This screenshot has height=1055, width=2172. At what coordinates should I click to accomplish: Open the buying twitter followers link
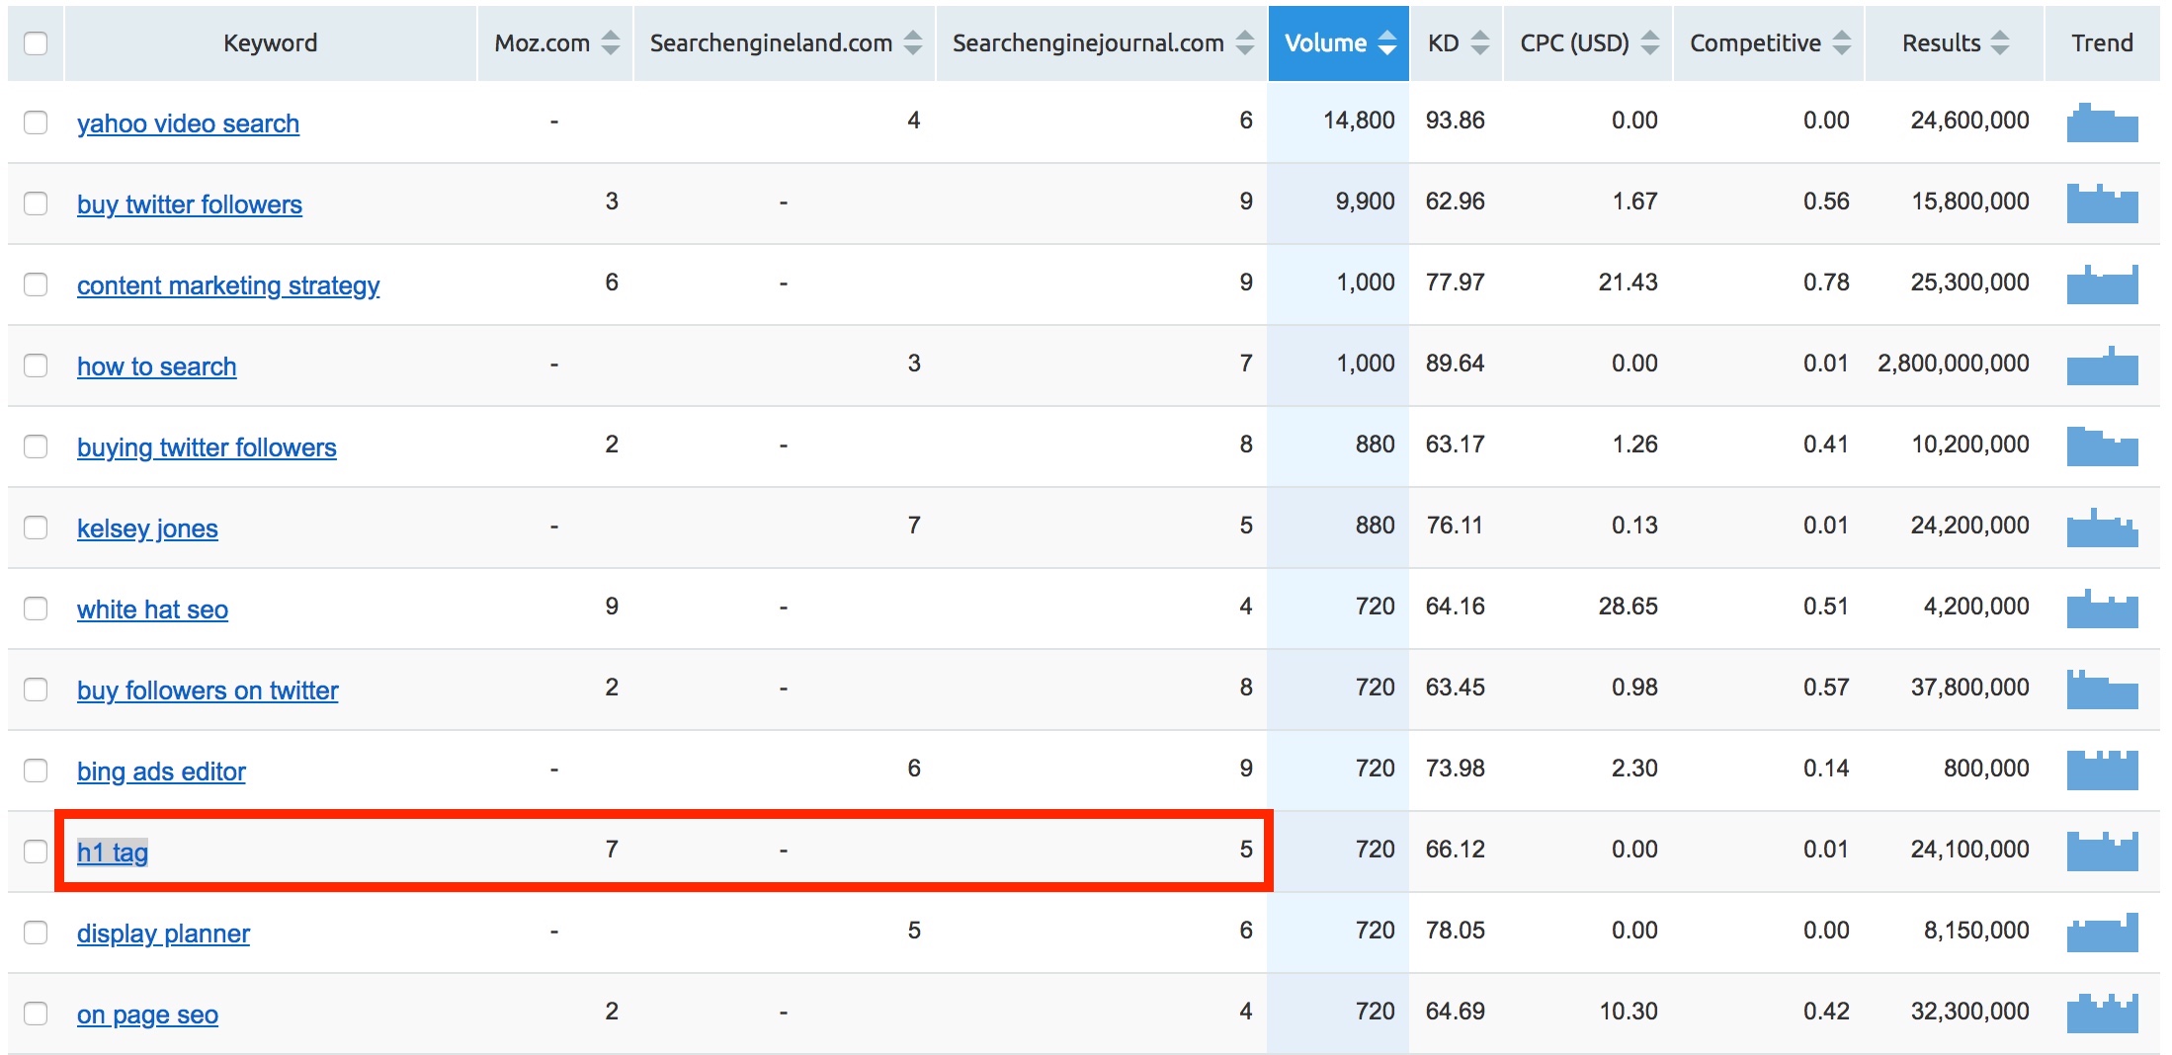207,447
